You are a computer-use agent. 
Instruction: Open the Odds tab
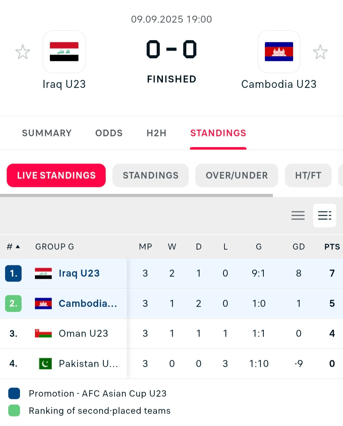(x=109, y=133)
